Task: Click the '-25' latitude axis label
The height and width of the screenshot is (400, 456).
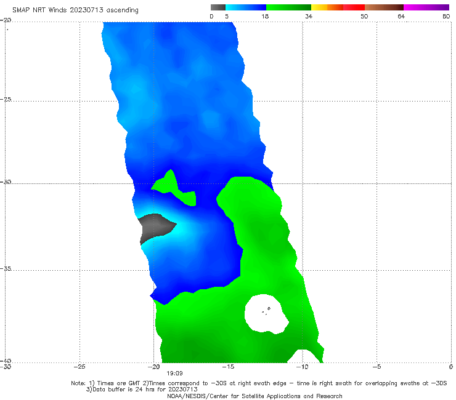Action: coord(6,99)
